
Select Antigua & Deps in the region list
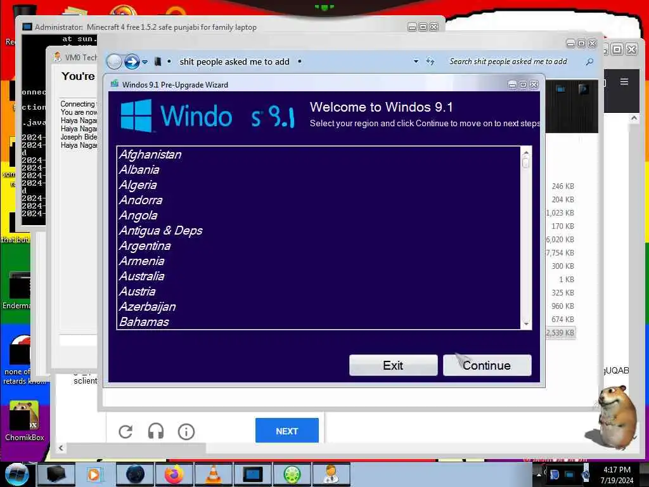point(318,231)
